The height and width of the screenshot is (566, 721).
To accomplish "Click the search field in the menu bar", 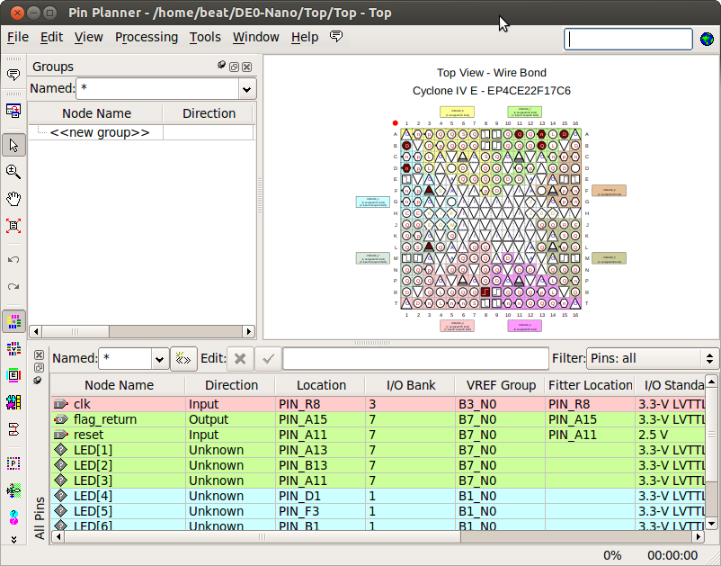I will 628,40.
